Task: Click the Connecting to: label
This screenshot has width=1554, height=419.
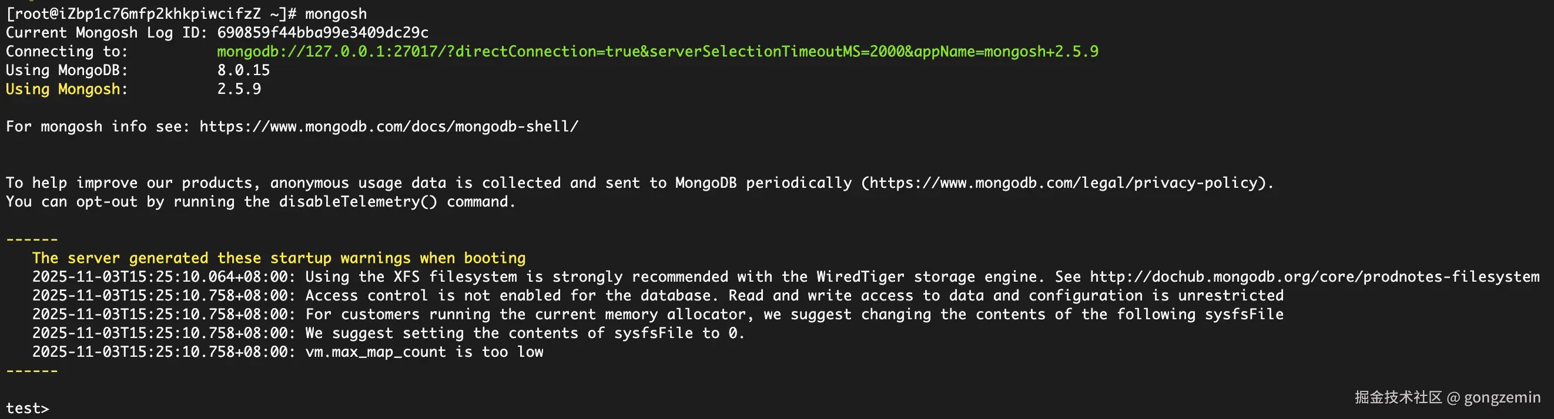Action: 66,52
